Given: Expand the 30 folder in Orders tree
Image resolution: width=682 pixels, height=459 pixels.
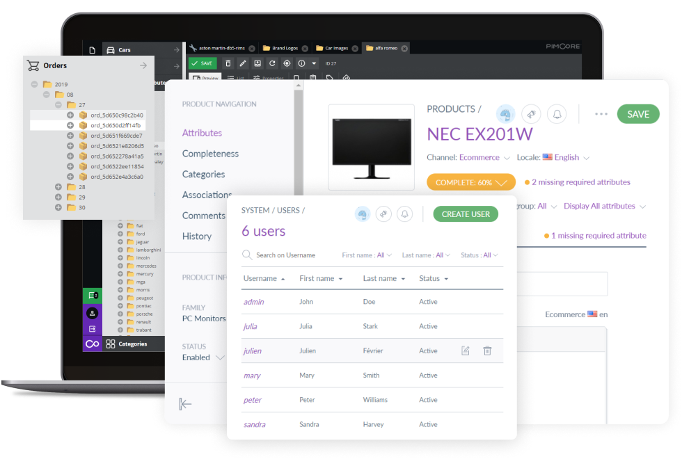Looking at the screenshot, I should tap(58, 207).
